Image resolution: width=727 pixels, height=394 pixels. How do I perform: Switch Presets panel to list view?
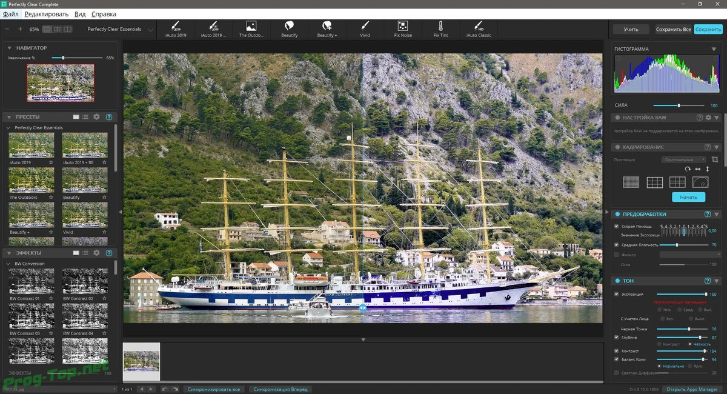85,116
